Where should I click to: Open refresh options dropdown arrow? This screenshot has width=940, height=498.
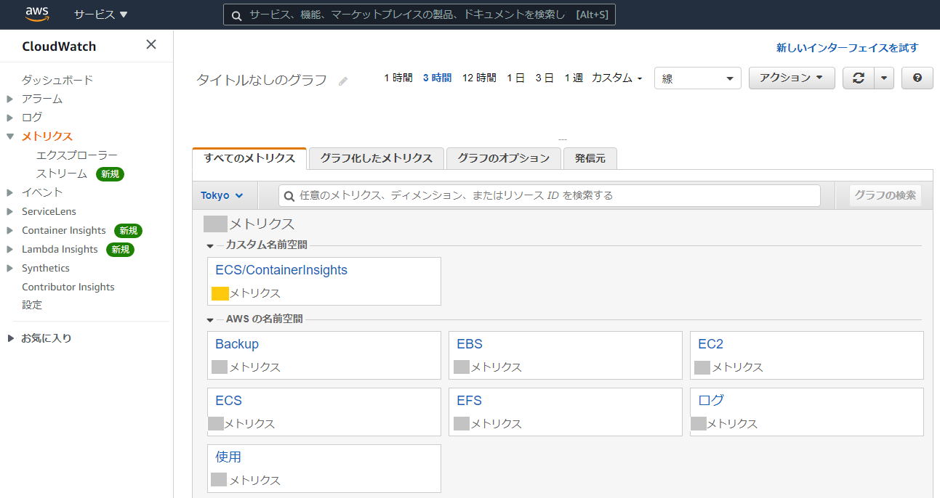tap(883, 78)
